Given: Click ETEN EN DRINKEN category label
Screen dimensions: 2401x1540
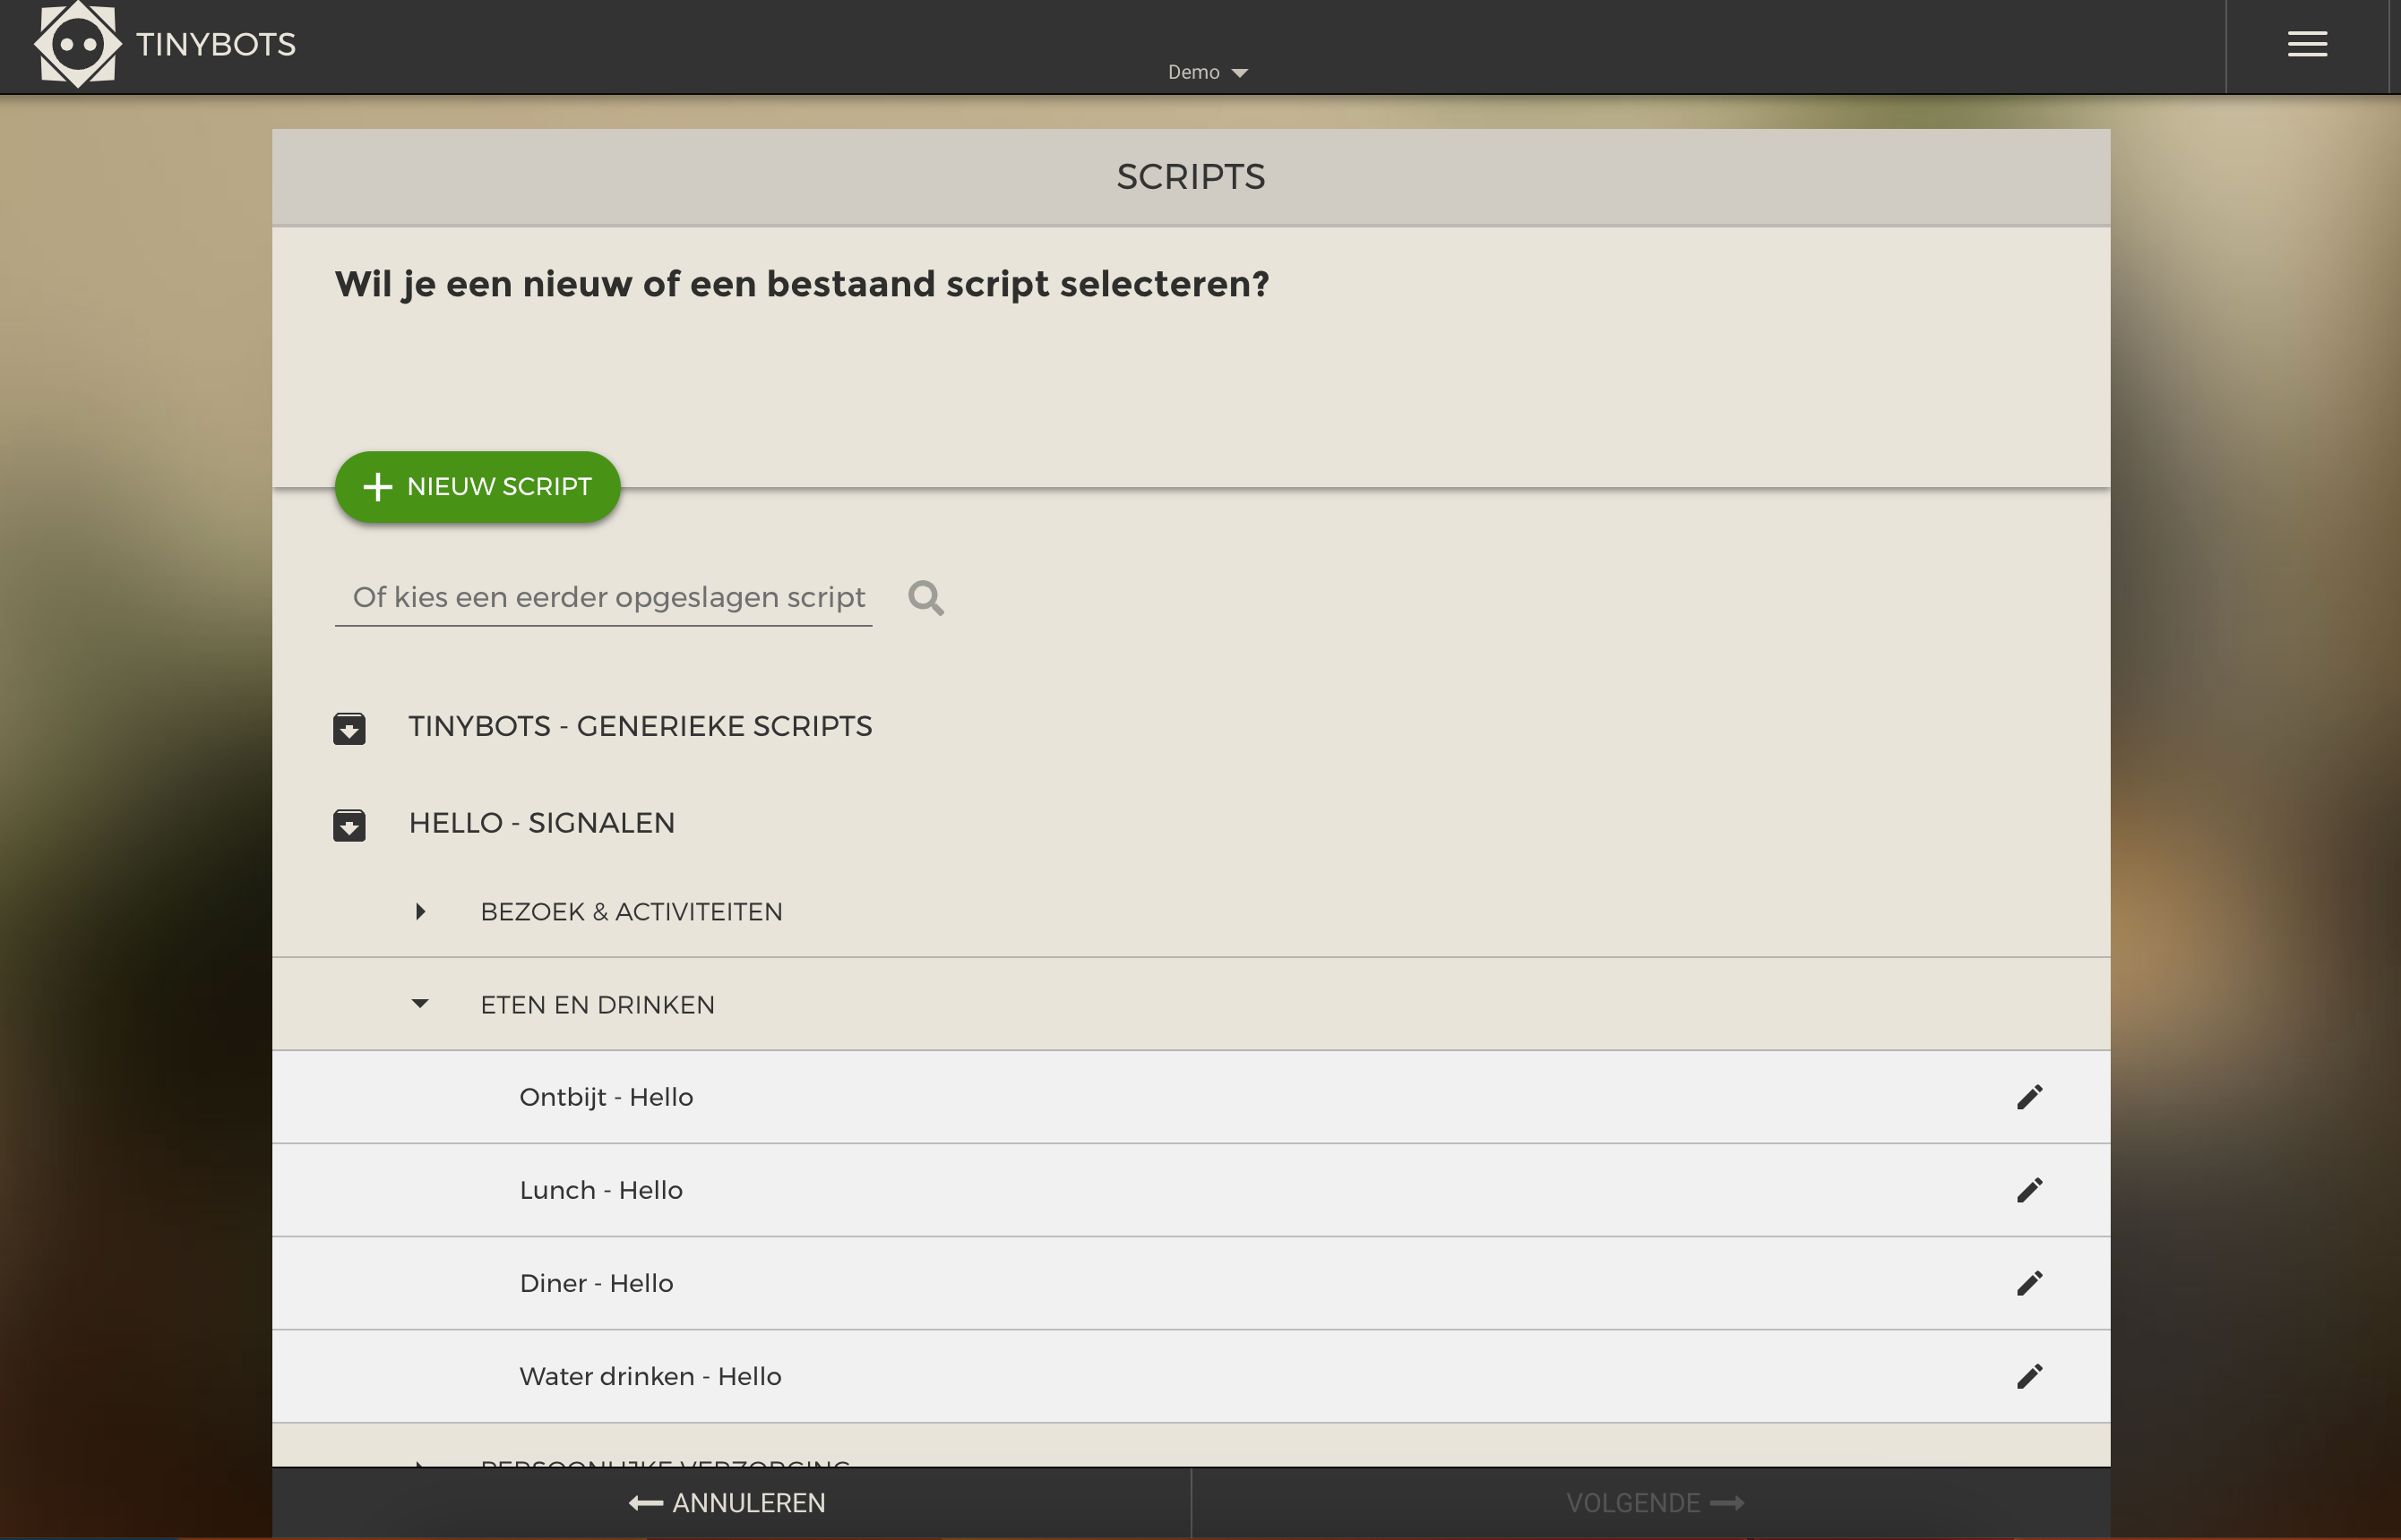Looking at the screenshot, I should pyautogui.click(x=598, y=1005).
